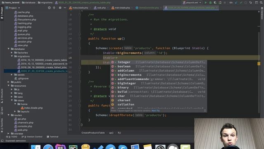This screenshot has height=149, width=264.
Task: Open Finder from the dock
Action: (35, 147)
